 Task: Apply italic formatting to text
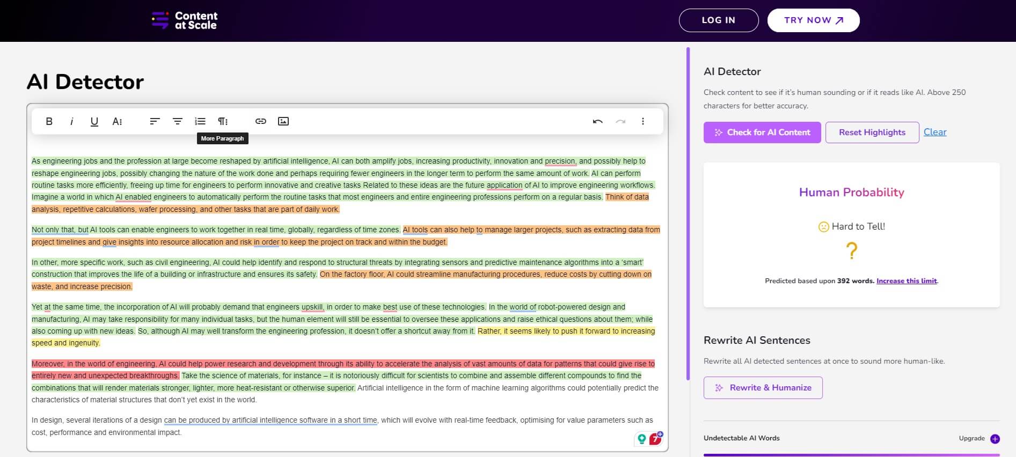point(71,121)
